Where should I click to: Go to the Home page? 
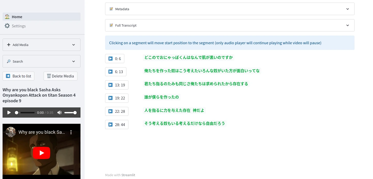click(x=17, y=17)
